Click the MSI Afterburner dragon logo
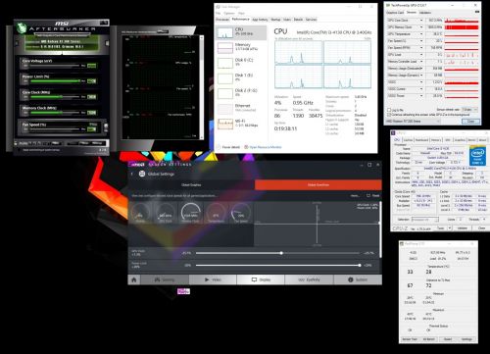The image size is (490, 354). [x=22, y=27]
